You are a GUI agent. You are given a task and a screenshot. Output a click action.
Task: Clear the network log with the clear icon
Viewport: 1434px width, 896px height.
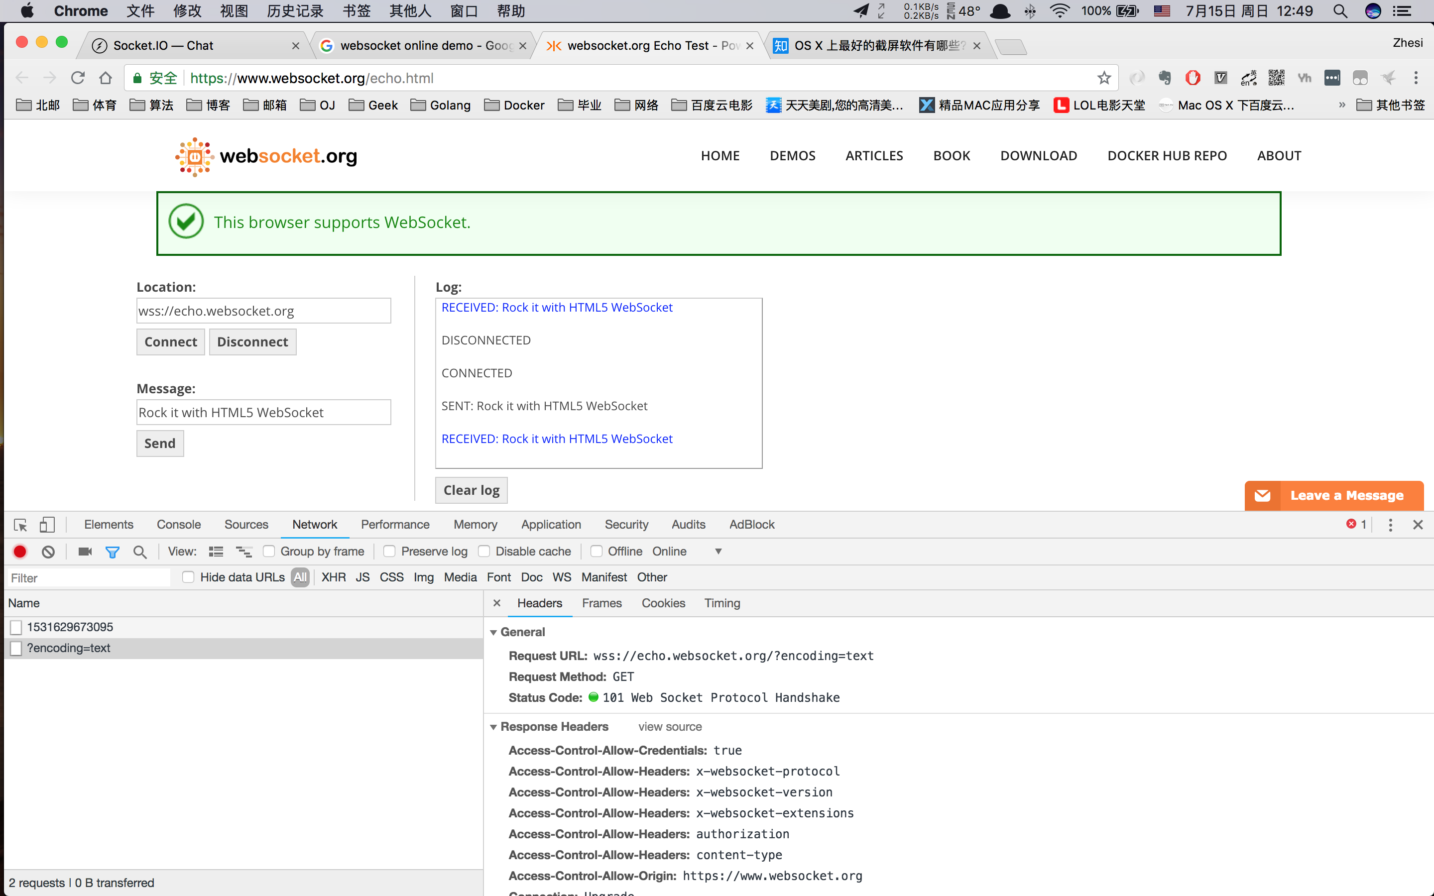(48, 552)
